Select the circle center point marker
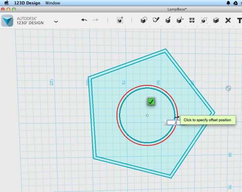The width and height of the screenshot is (242, 192). click(x=148, y=116)
